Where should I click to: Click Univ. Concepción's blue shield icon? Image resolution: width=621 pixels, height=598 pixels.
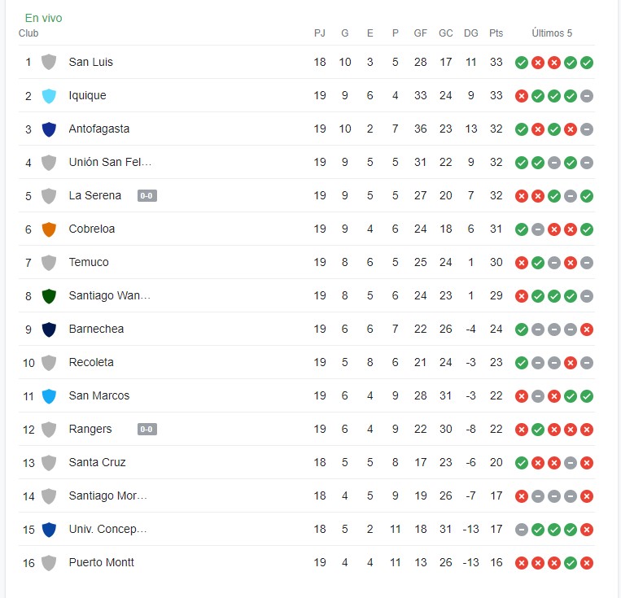tap(49, 530)
